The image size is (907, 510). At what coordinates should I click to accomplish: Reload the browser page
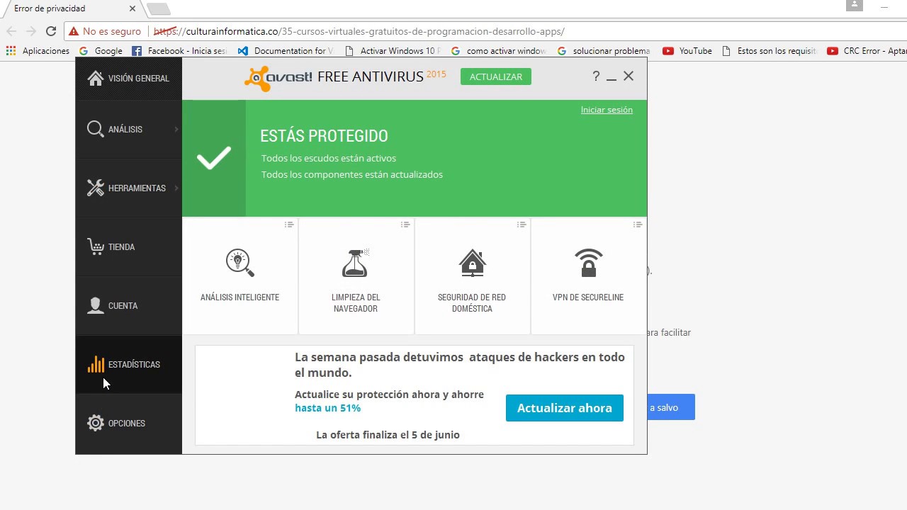(x=51, y=31)
